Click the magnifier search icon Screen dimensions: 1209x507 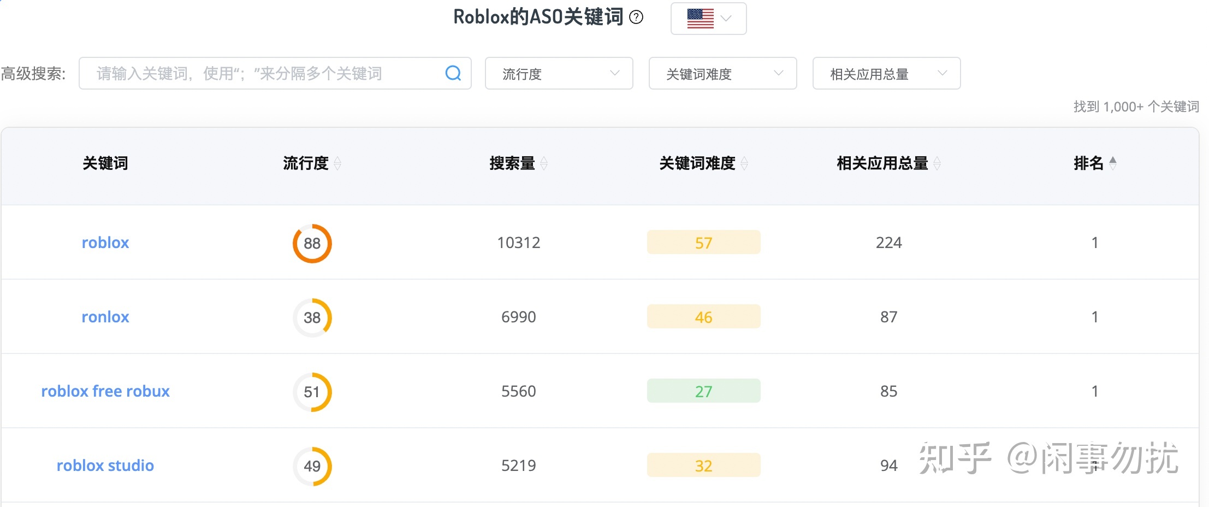pyautogui.click(x=453, y=73)
